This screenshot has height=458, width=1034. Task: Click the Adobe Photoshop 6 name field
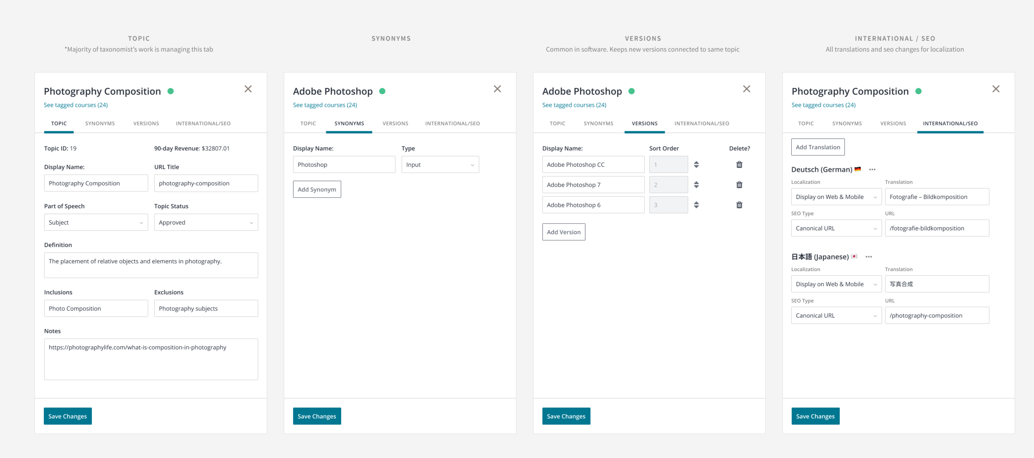point(593,205)
